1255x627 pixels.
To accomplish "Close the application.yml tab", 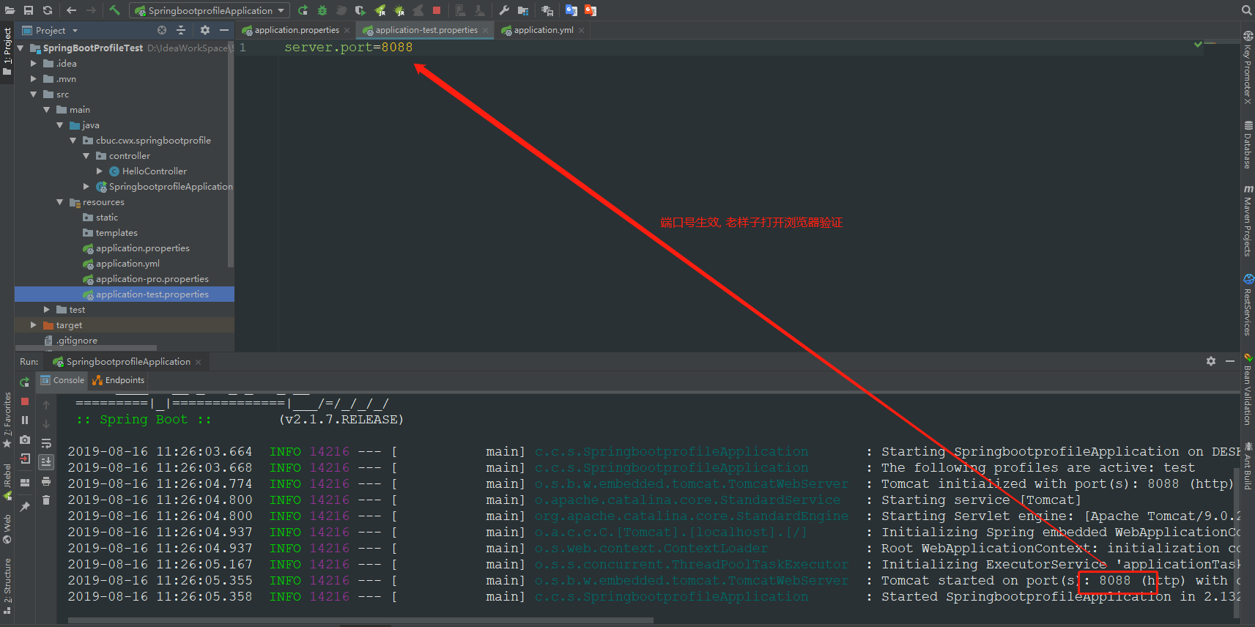I will 581,30.
